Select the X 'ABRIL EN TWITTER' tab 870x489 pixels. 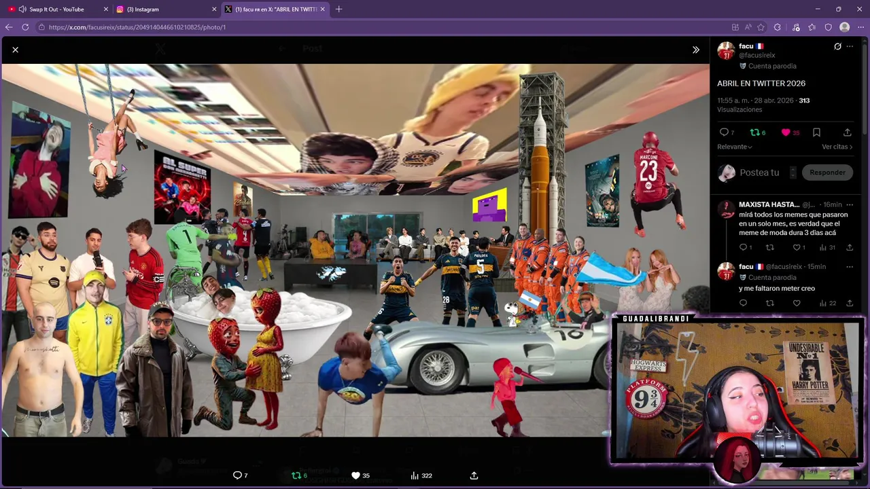point(275,9)
